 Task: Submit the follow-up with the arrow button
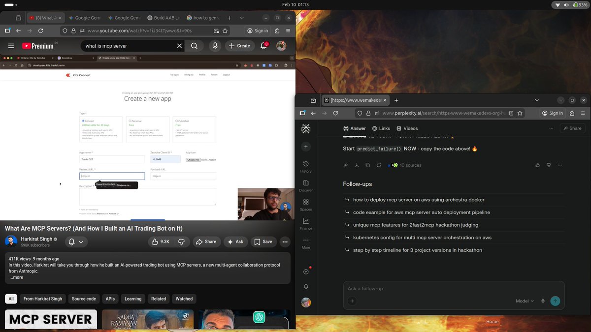pyautogui.click(x=555, y=301)
